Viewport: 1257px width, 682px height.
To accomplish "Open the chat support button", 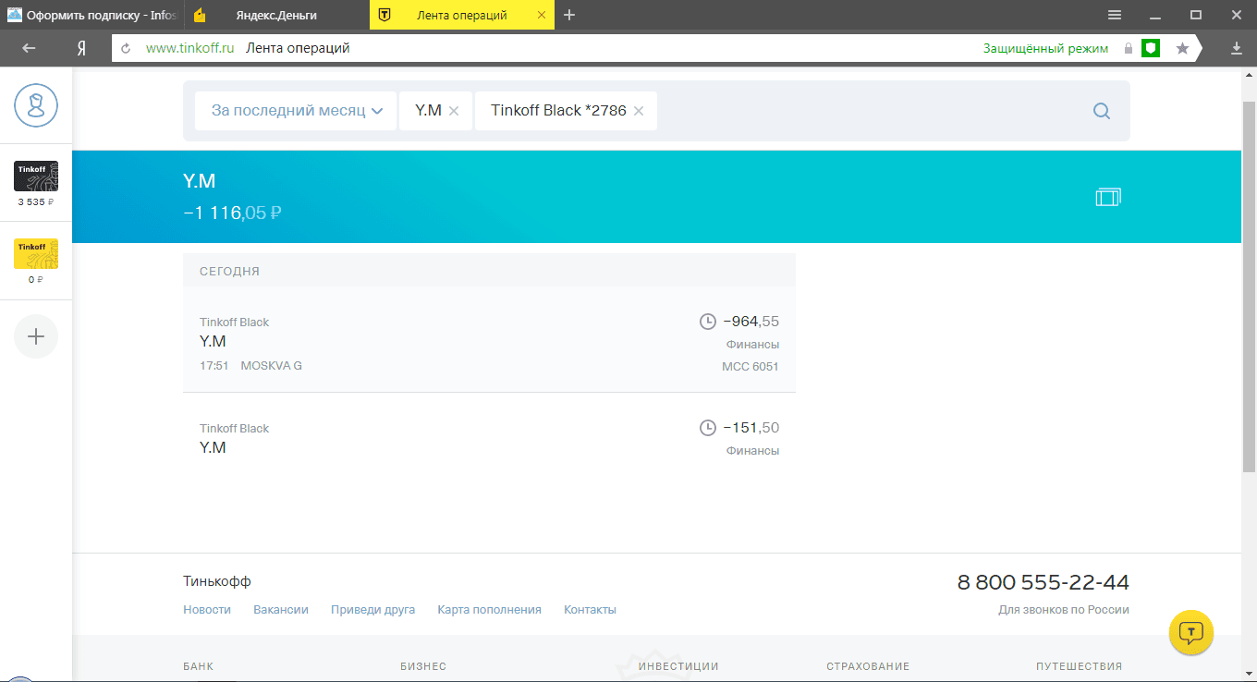I will click(1191, 632).
